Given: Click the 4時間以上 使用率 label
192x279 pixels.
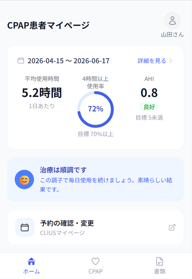Looking at the screenshot, I should tap(96, 83).
